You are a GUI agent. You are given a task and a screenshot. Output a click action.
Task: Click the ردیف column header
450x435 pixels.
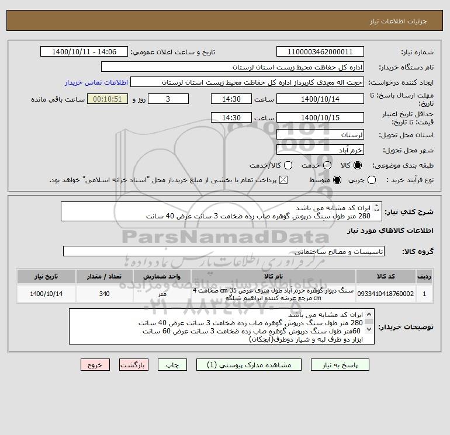point(424,276)
